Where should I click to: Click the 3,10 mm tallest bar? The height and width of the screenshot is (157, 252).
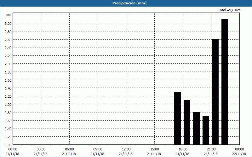tap(225, 82)
